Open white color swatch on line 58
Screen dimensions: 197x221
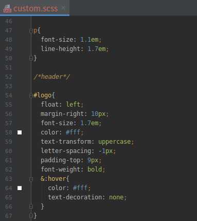(x=20, y=132)
